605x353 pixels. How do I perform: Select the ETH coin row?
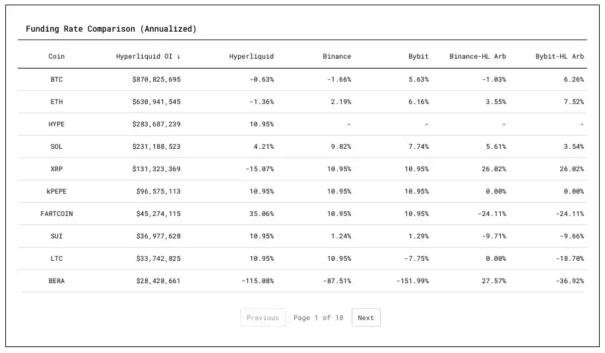point(57,102)
